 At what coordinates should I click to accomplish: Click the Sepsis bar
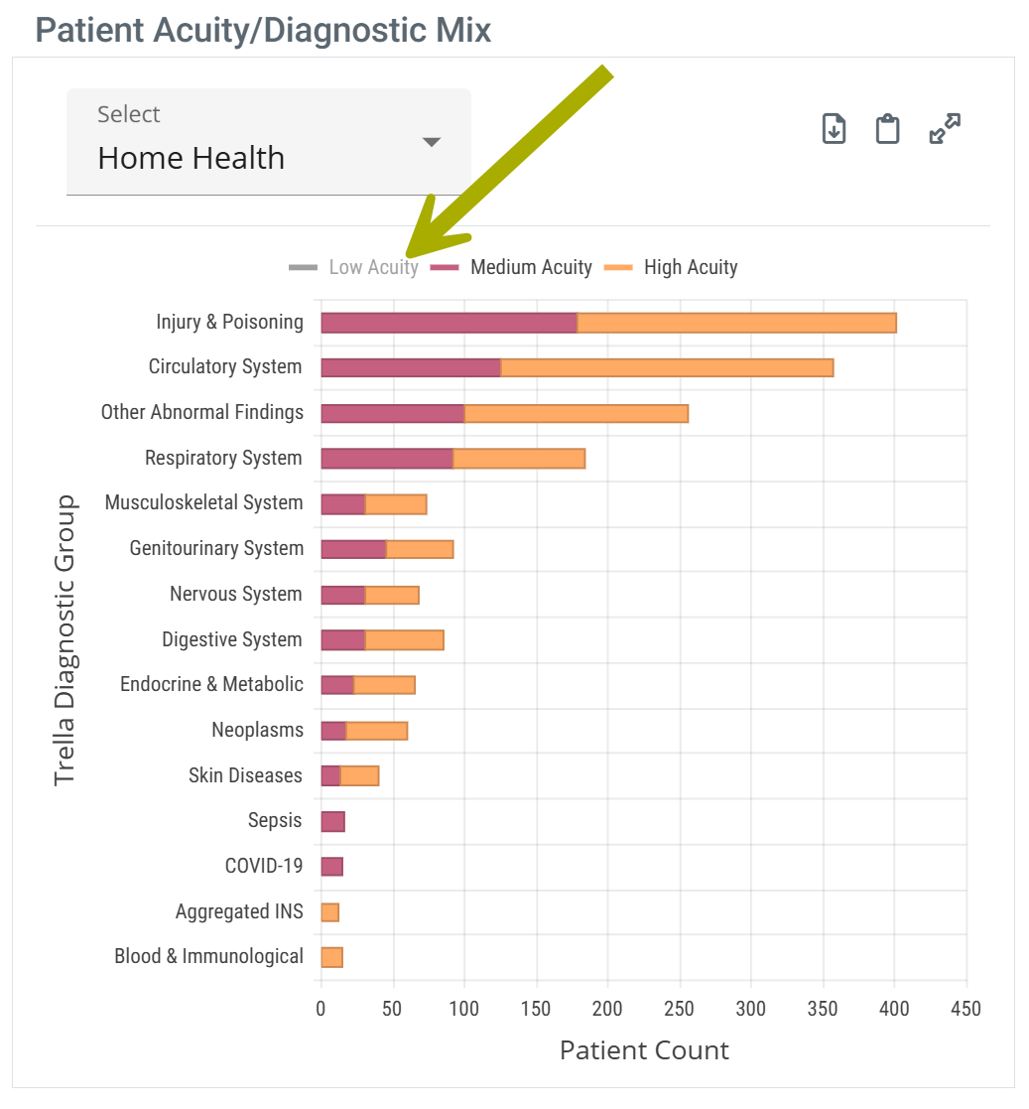coord(332,821)
